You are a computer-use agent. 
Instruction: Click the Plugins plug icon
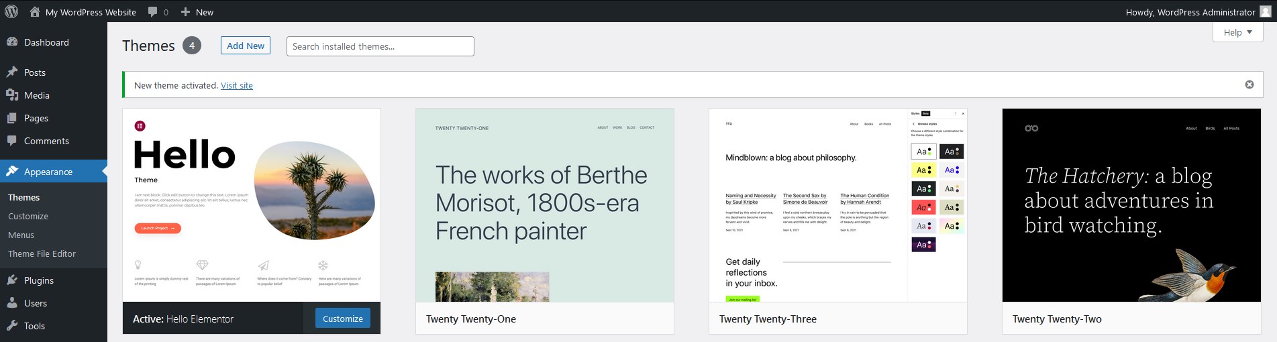point(12,280)
